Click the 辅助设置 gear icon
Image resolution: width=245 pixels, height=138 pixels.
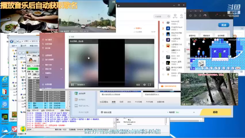pyautogui.click(x=102, y=112)
